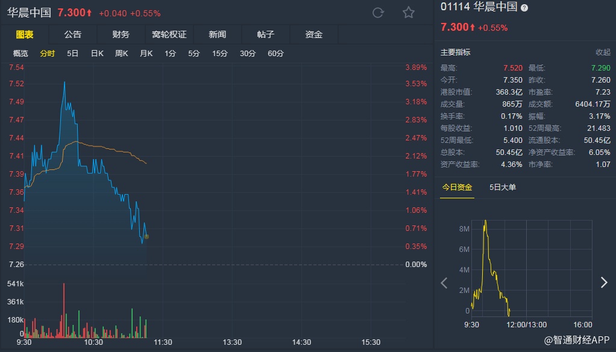
Task: Go to next chart with right arrow
Action: point(604,283)
